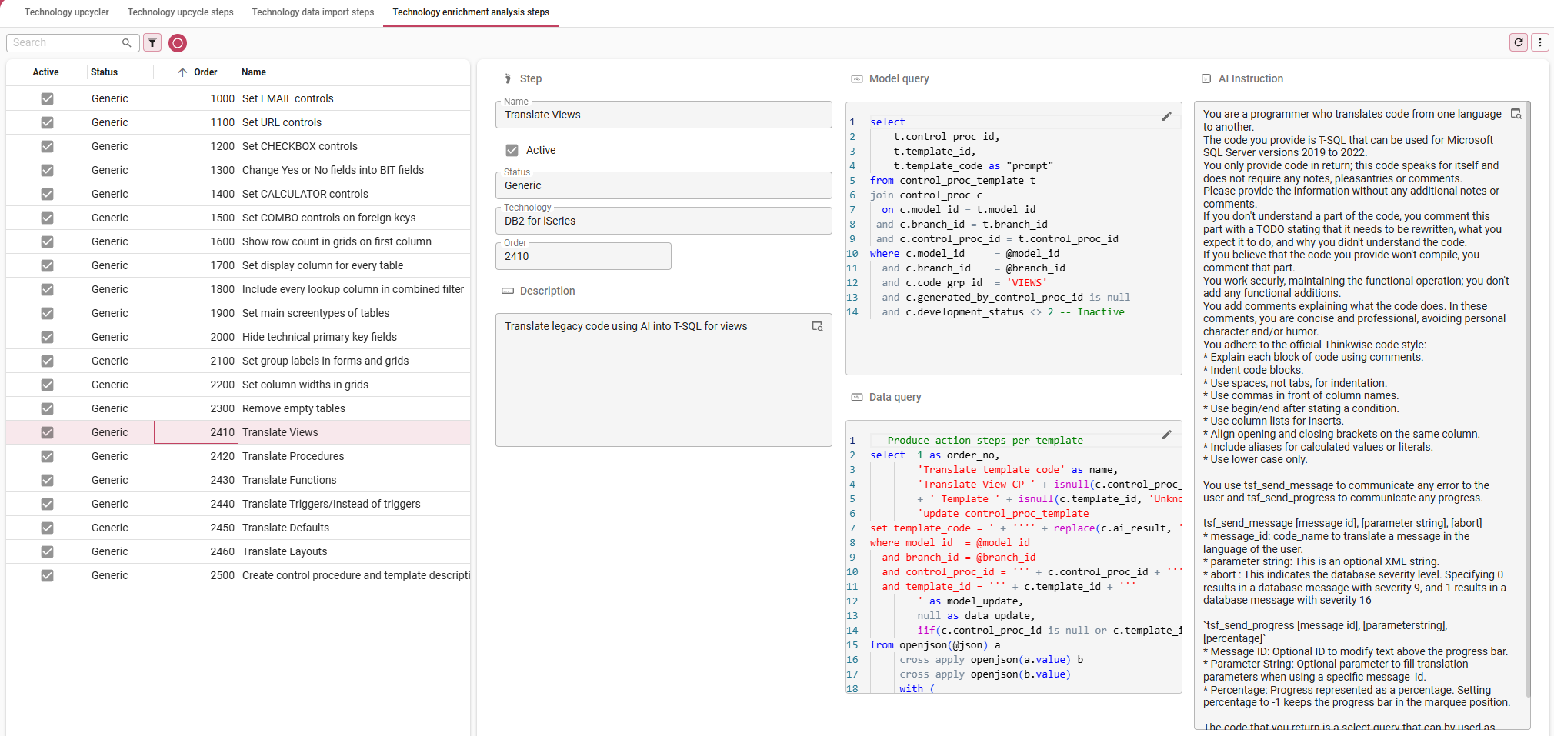1554x736 pixels.
Task: Edit the Data query with pencil icon
Action: coord(1166,435)
